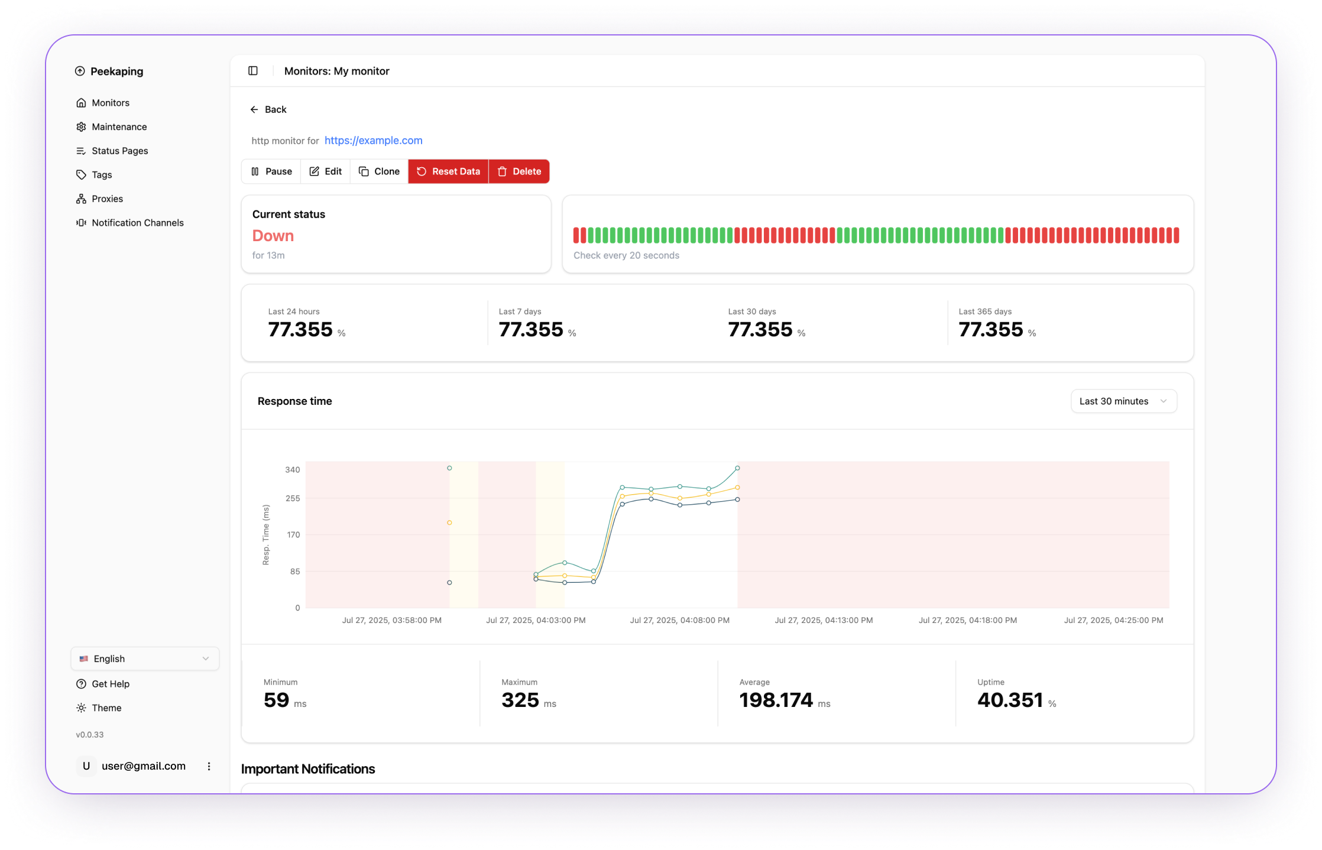Select Notification Channels menu entry
The width and height of the screenshot is (1322, 850).
tap(137, 223)
